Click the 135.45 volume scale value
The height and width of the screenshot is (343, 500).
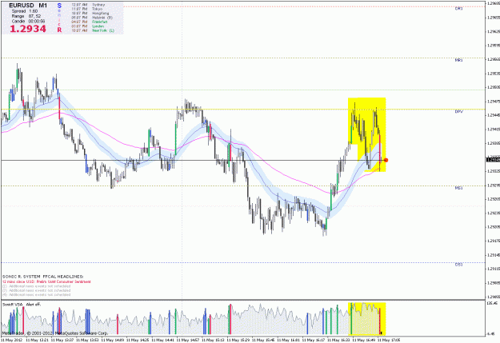click(493, 303)
